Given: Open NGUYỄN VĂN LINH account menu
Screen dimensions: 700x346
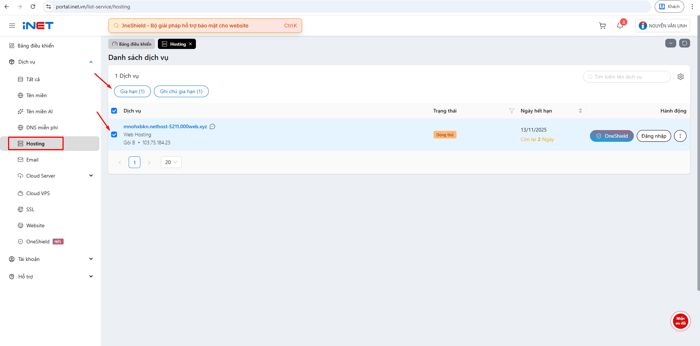Looking at the screenshot, I should tap(663, 26).
